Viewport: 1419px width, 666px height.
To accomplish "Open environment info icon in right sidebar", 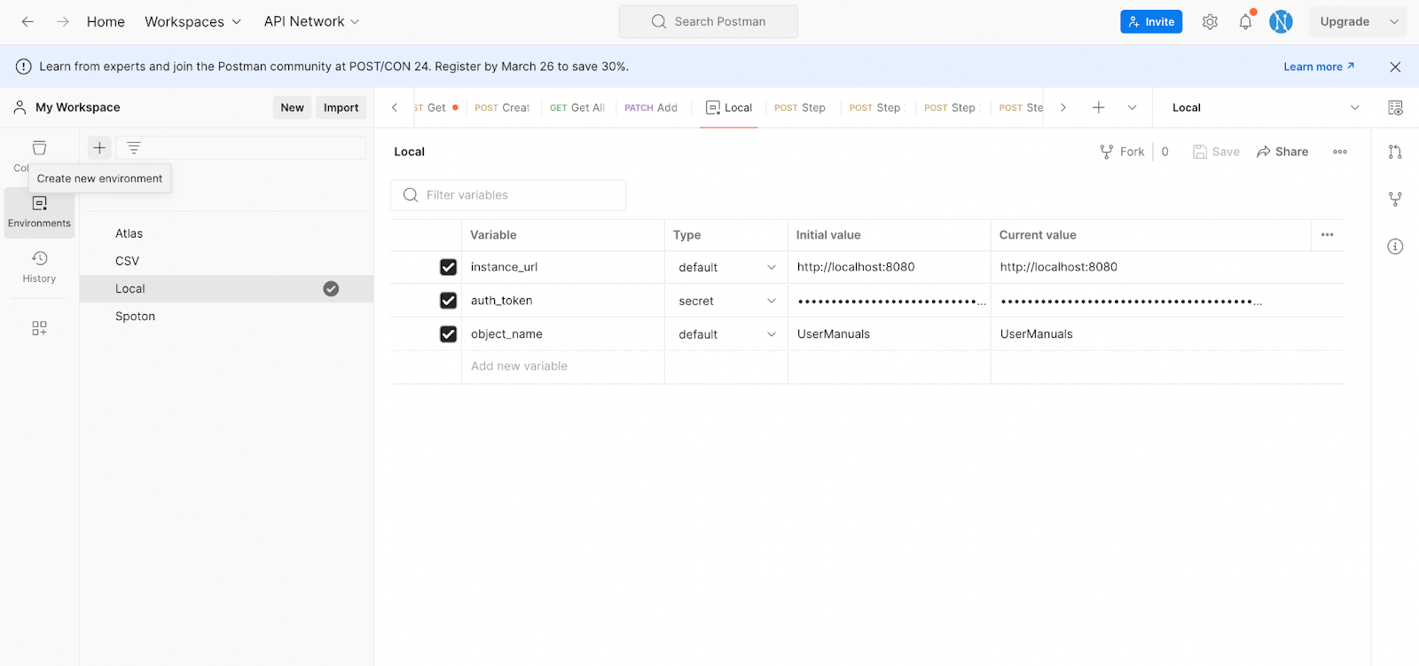I will [x=1395, y=247].
